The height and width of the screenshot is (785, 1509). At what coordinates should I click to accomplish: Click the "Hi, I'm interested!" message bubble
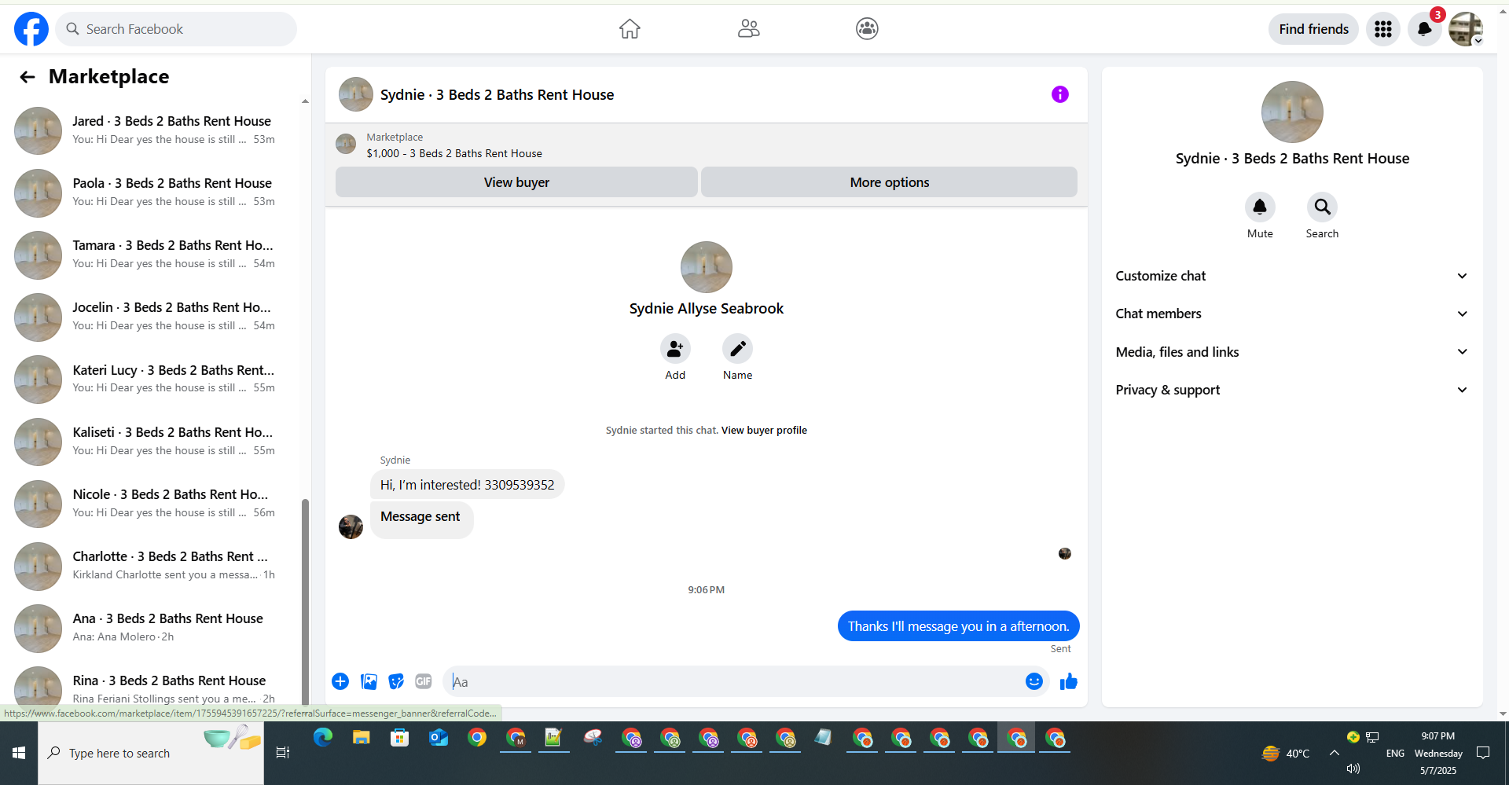pos(468,485)
